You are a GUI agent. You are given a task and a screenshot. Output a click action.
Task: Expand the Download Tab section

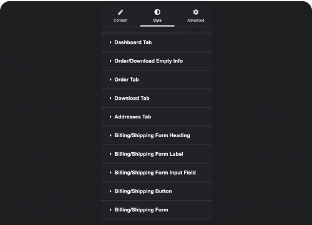(157, 98)
